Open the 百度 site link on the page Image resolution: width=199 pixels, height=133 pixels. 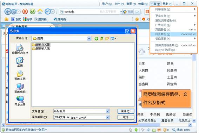(142, 64)
